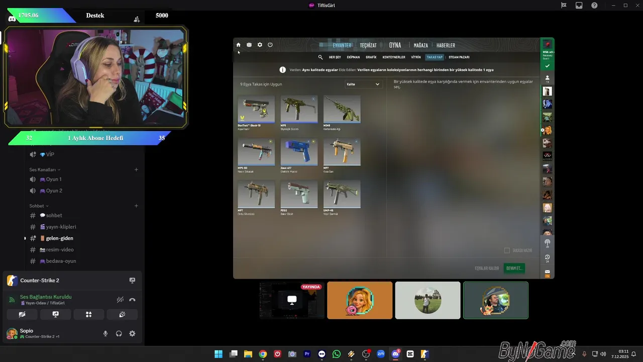Collapse the Ses Kanalları category

click(x=45, y=169)
